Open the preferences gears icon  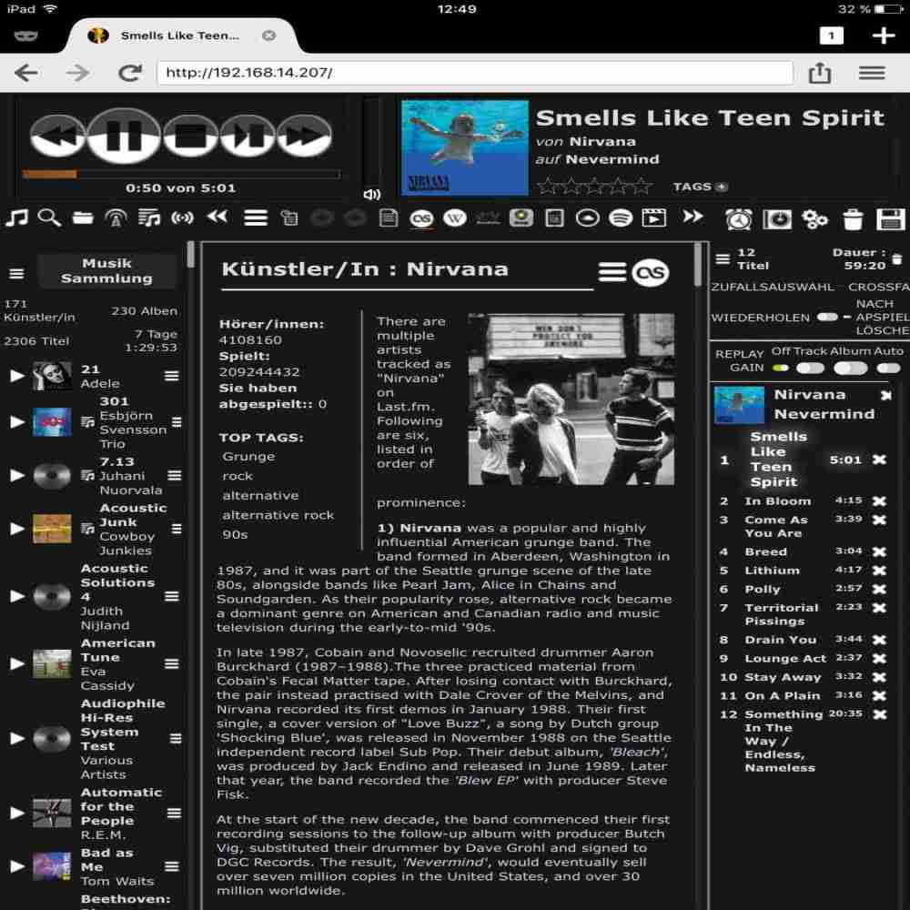[x=814, y=219]
